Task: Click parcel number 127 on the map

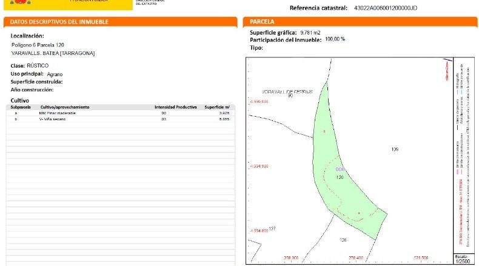Action: (272, 229)
